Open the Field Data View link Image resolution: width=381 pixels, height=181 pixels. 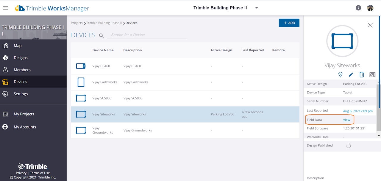346,120
